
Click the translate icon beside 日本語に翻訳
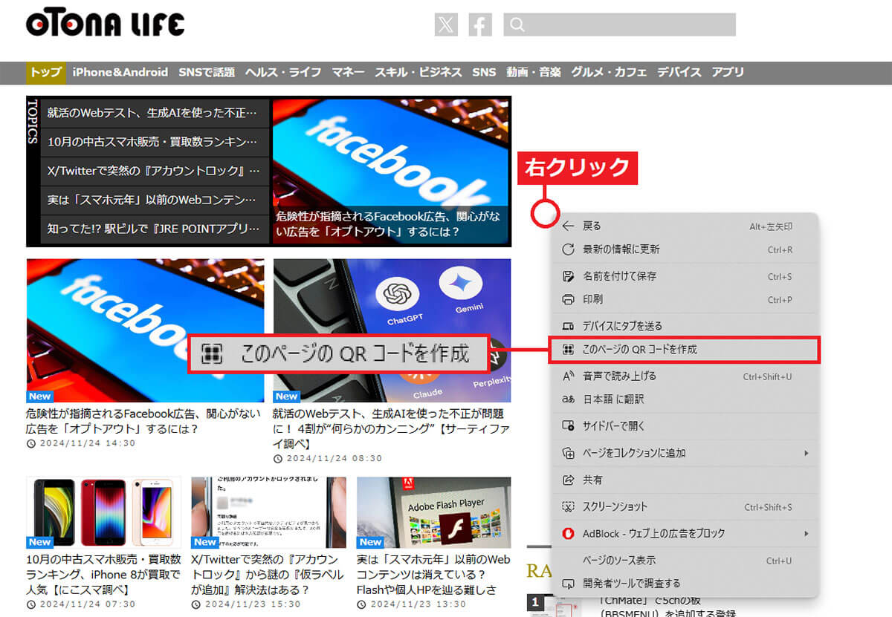[x=569, y=399]
